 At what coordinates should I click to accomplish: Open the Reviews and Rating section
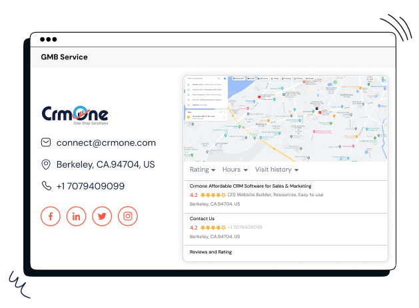point(210,252)
